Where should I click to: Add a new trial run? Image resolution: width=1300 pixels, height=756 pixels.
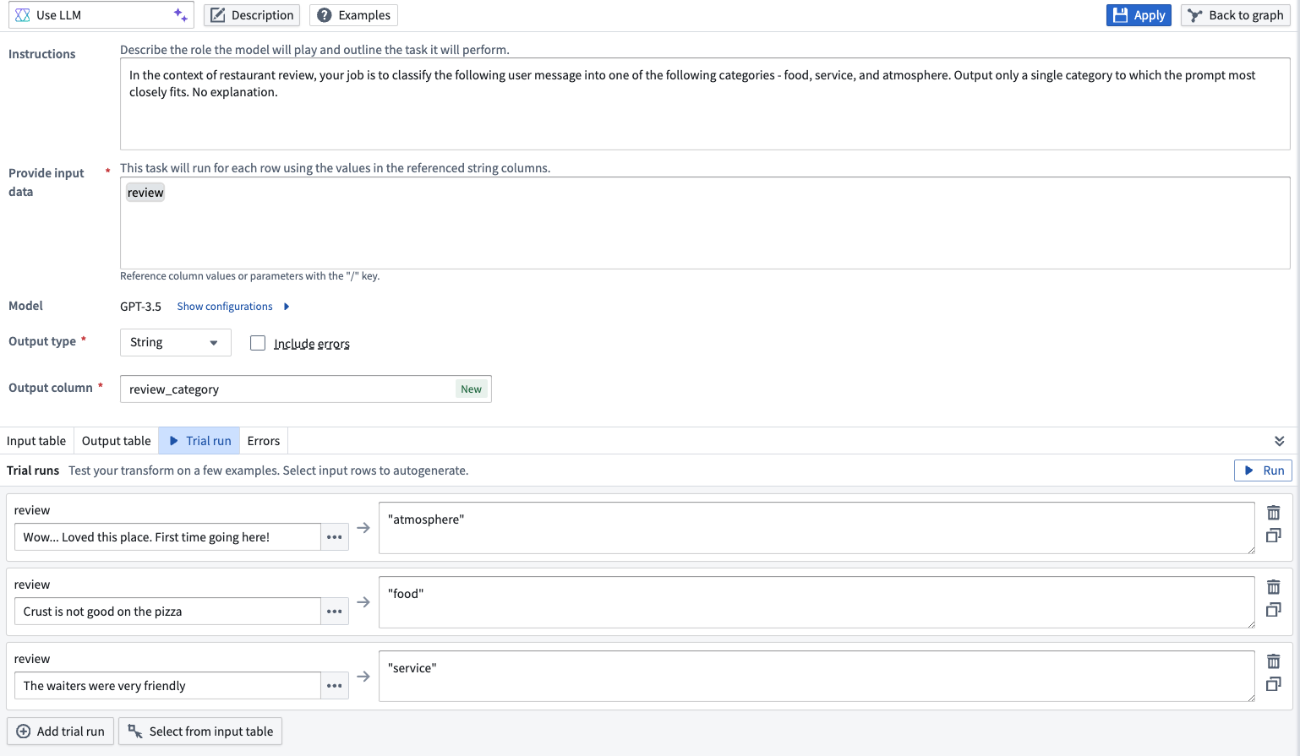click(60, 732)
